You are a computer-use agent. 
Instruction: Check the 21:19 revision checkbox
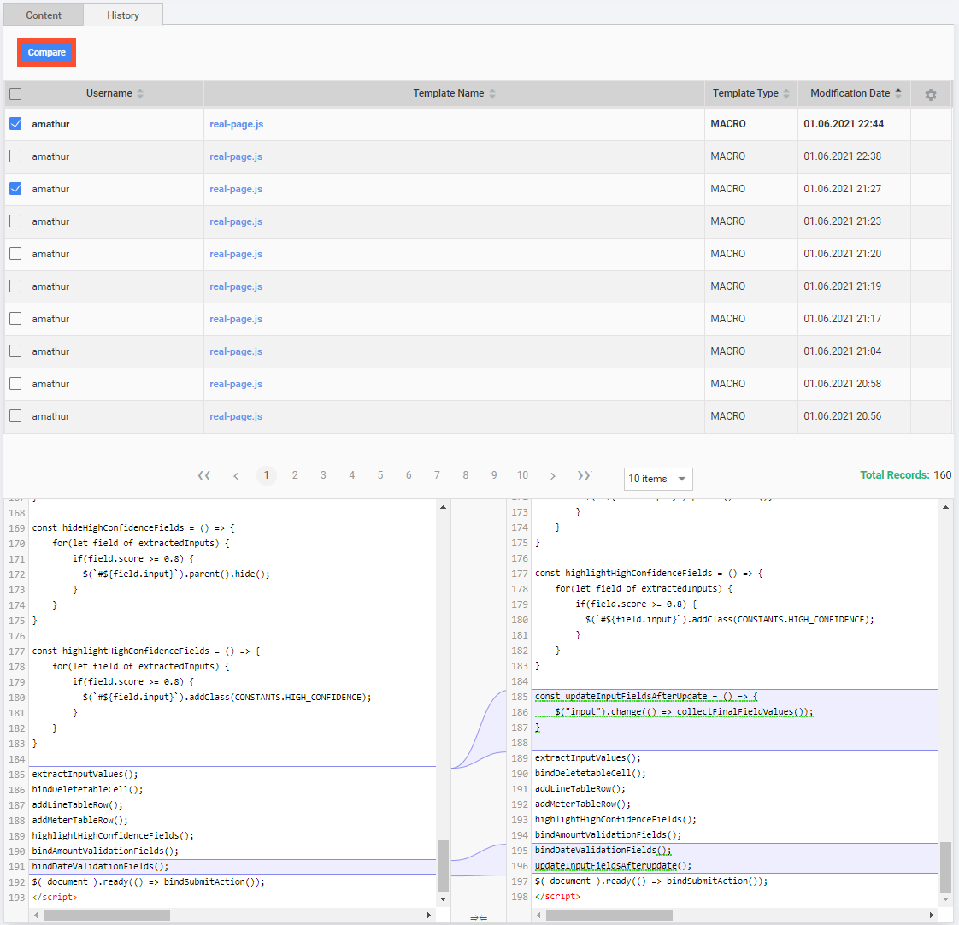[x=15, y=286]
